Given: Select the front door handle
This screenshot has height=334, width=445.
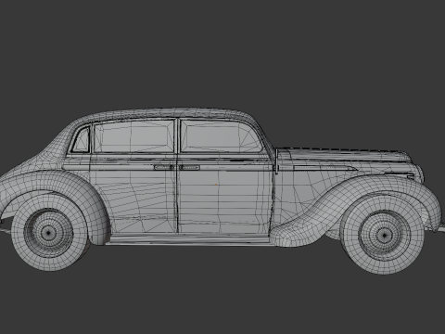Looking at the screenshot, I should coord(190,167).
